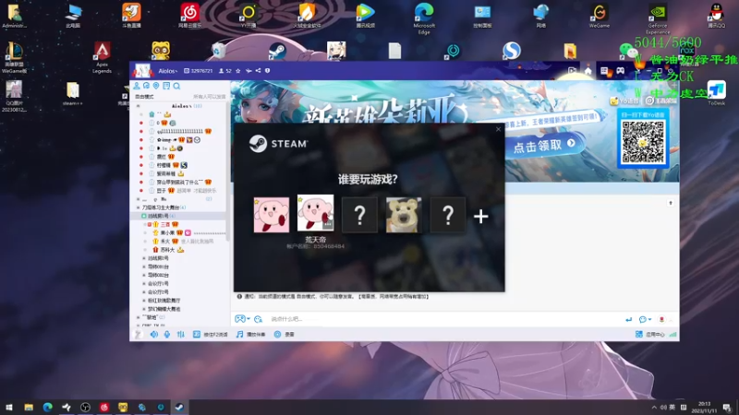This screenshot has height=415, width=739.
Task: Open the user contacts icon in sidebar
Action: pyautogui.click(x=136, y=86)
